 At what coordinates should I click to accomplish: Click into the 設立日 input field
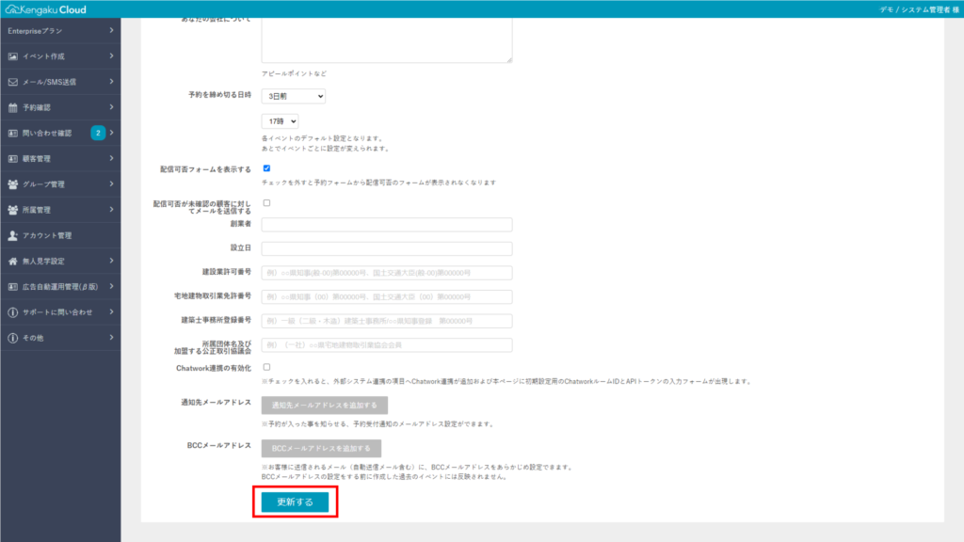pos(387,248)
